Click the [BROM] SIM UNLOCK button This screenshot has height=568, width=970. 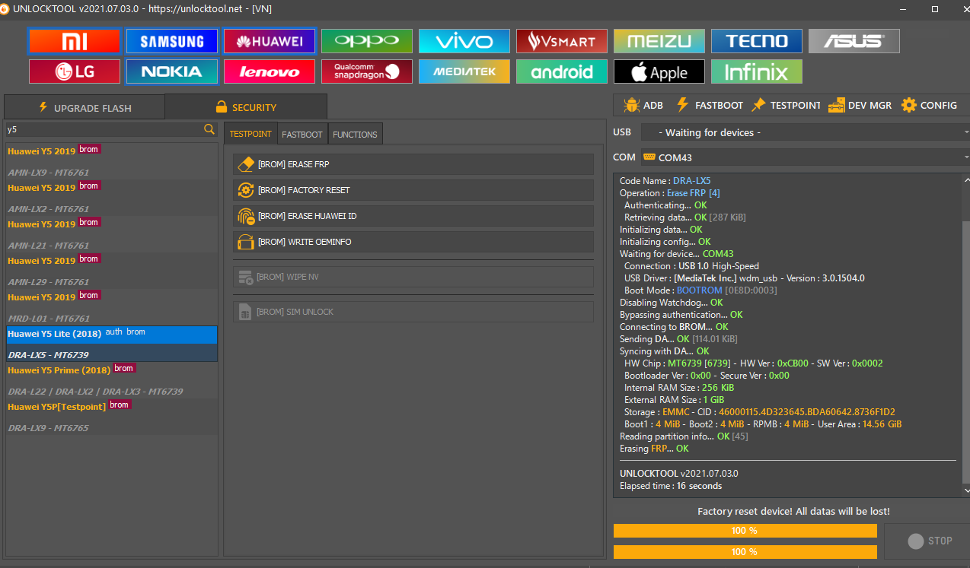[413, 312]
